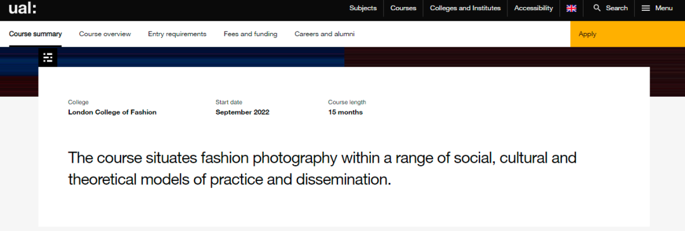Open the Careers and alumni tab
This screenshot has height=231, width=685.
(325, 34)
